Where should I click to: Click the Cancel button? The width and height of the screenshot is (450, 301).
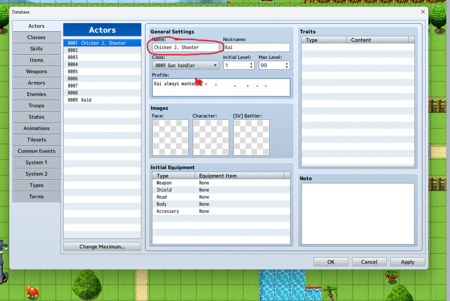[x=369, y=261]
